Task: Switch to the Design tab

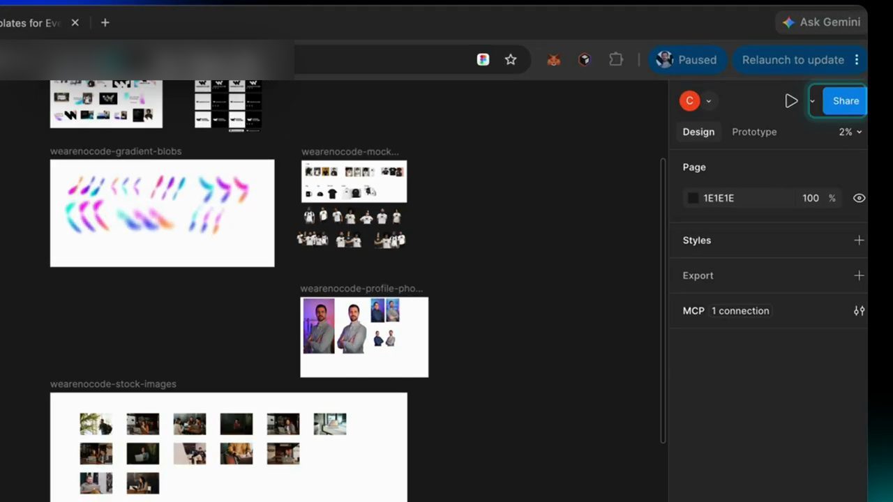Action: click(698, 132)
